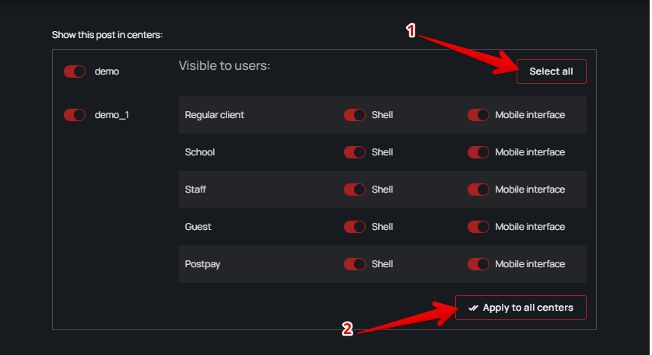
Task: Select the Guest row label
Action: (x=198, y=227)
